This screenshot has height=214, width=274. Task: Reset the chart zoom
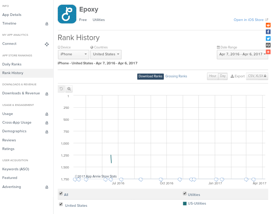[61, 89]
